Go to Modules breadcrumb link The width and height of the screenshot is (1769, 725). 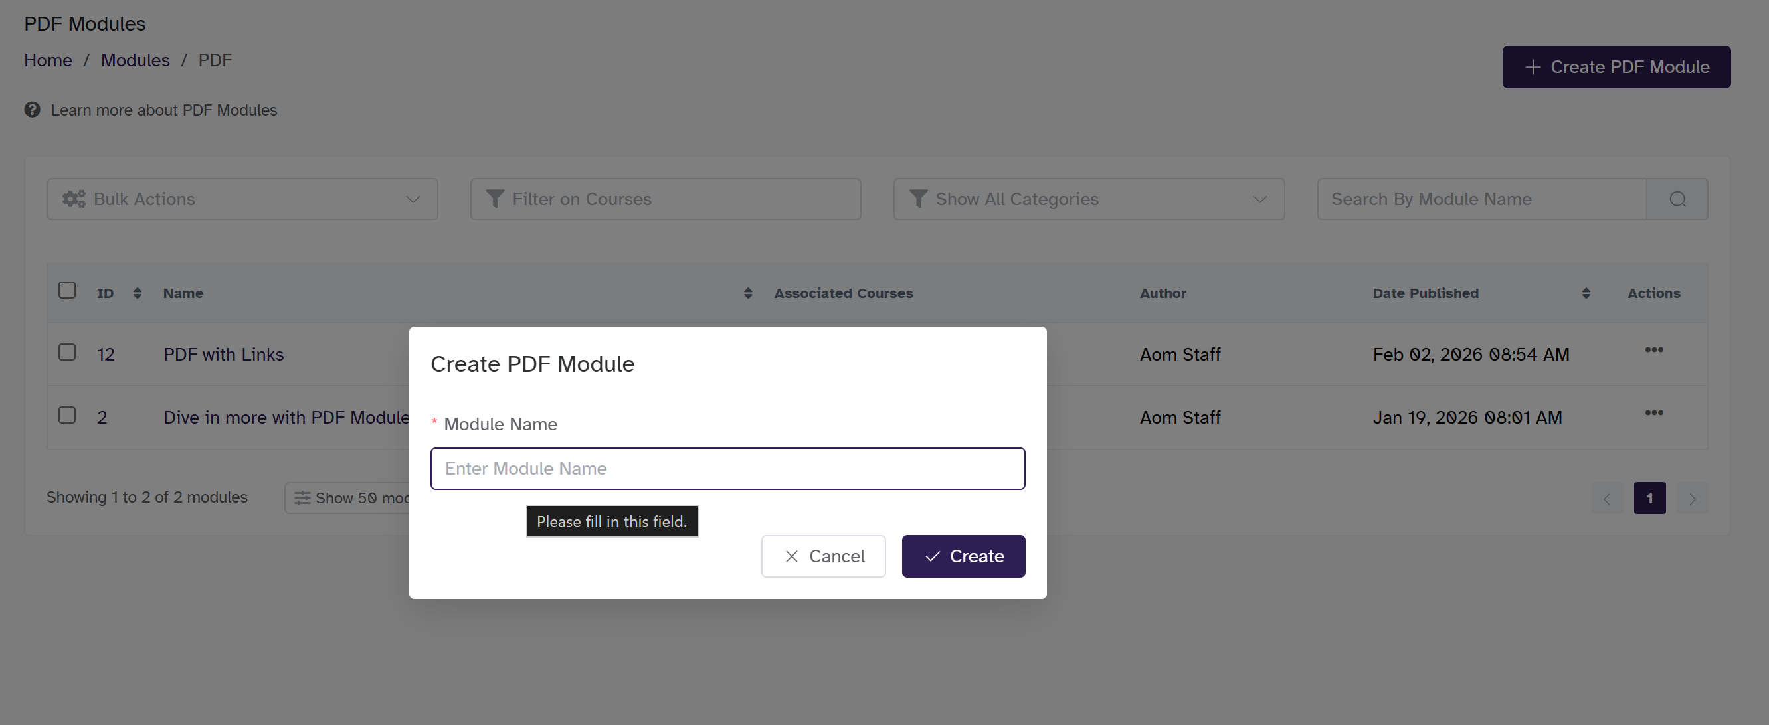[136, 60]
